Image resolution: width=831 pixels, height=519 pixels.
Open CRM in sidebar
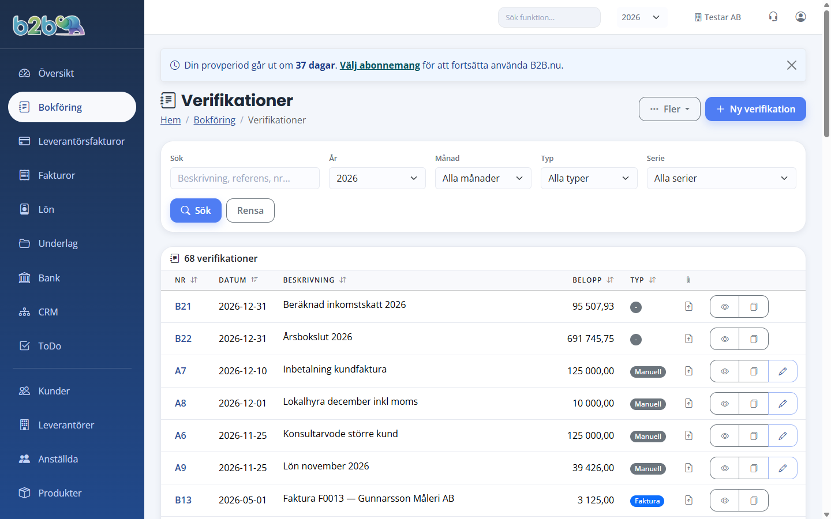(x=72, y=312)
